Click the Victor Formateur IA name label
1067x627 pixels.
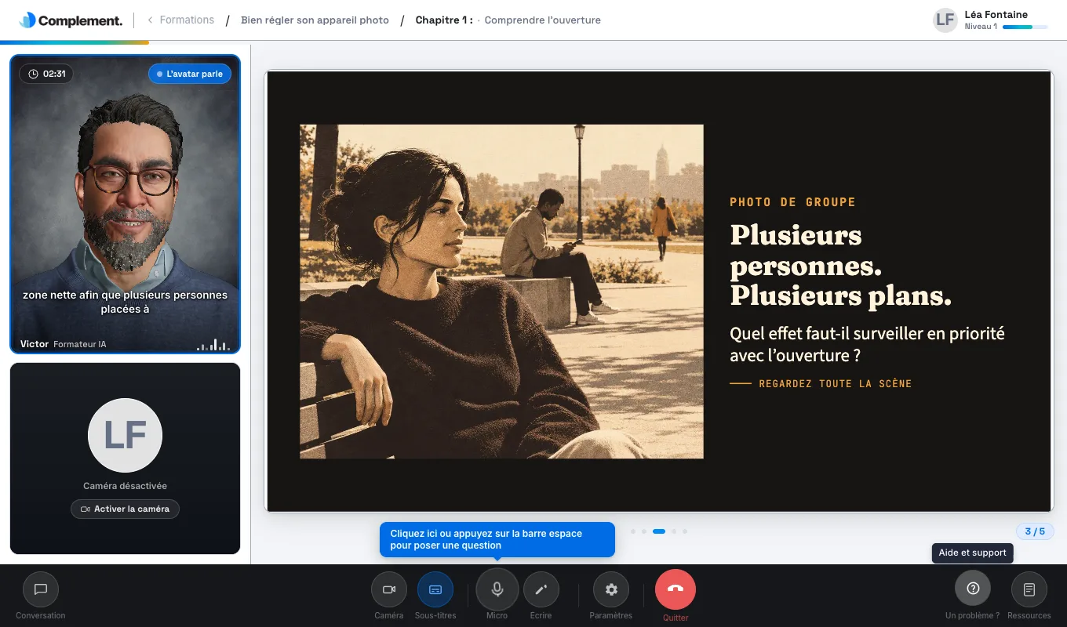point(63,344)
